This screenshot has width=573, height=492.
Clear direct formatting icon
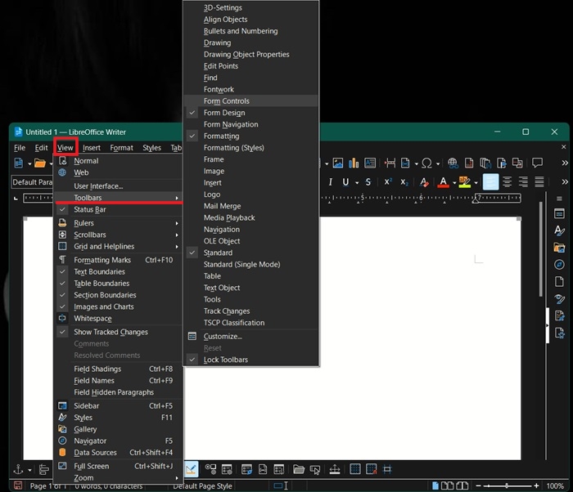coord(424,181)
